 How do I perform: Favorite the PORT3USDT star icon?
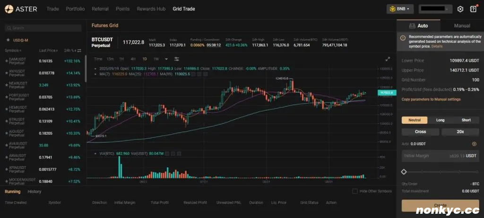pos(7,97)
